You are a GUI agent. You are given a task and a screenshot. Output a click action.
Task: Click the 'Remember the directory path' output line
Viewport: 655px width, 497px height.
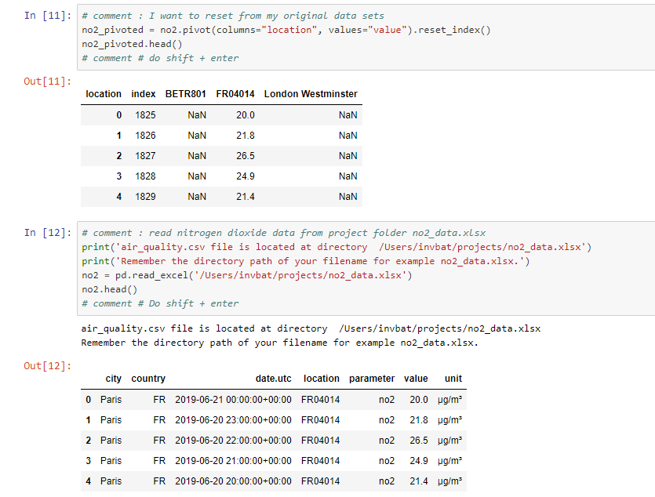click(279, 343)
